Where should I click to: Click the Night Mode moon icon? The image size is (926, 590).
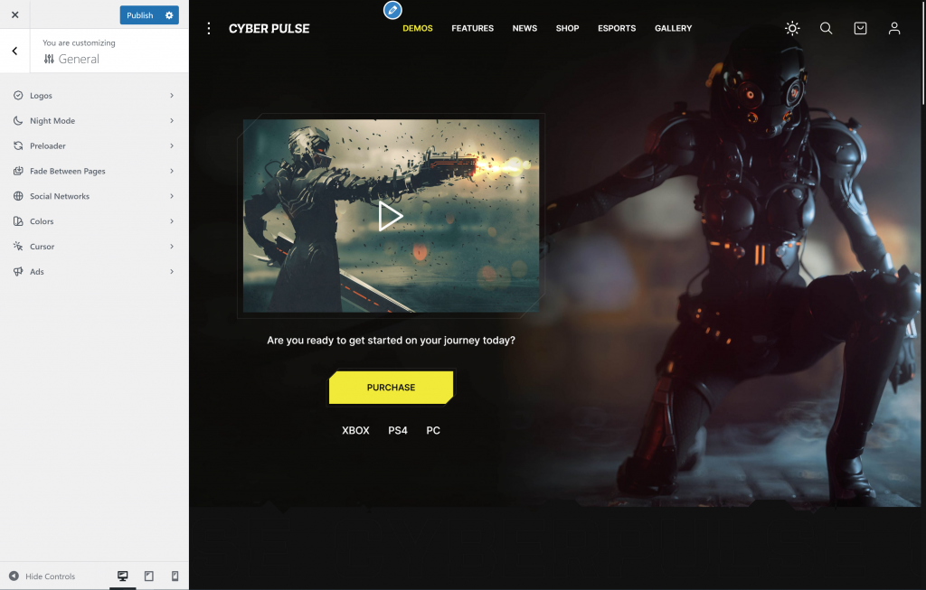coord(18,120)
